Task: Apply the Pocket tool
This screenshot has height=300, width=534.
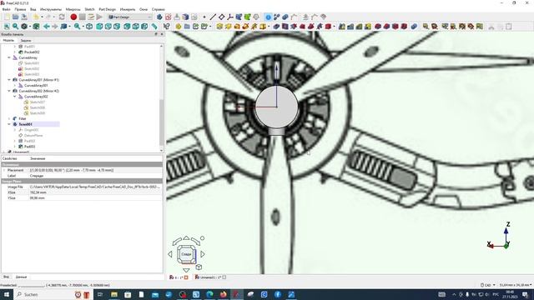Action: tap(276, 27)
